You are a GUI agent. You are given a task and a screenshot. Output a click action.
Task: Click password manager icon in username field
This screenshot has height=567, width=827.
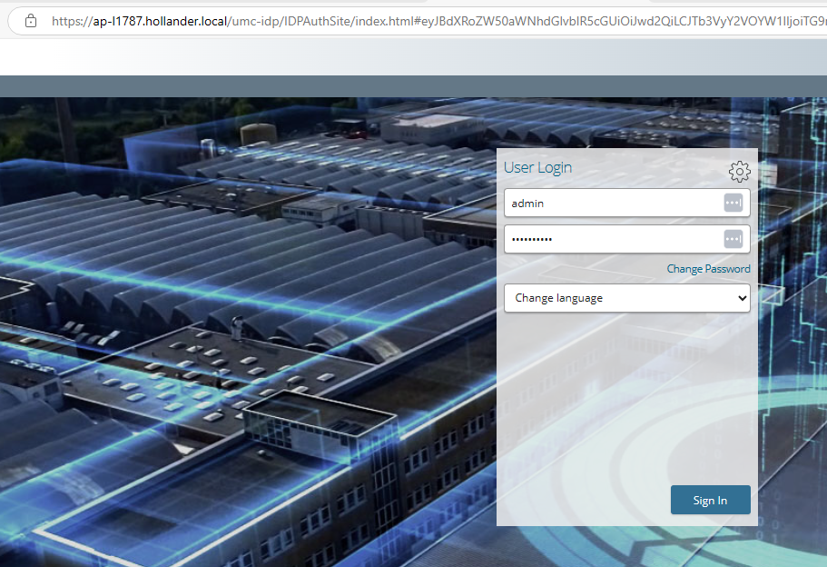pyautogui.click(x=733, y=203)
